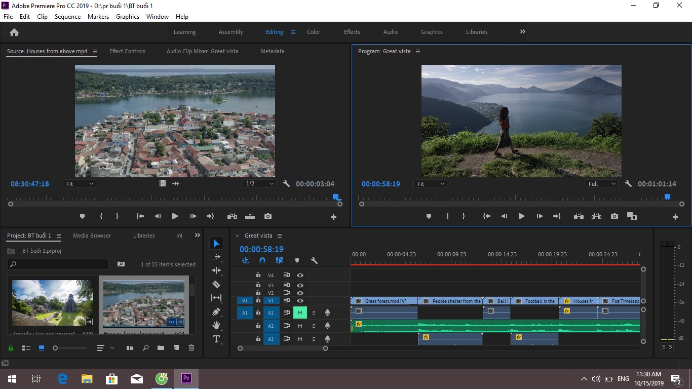Select the Track Select Forward tool

tap(216, 257)
